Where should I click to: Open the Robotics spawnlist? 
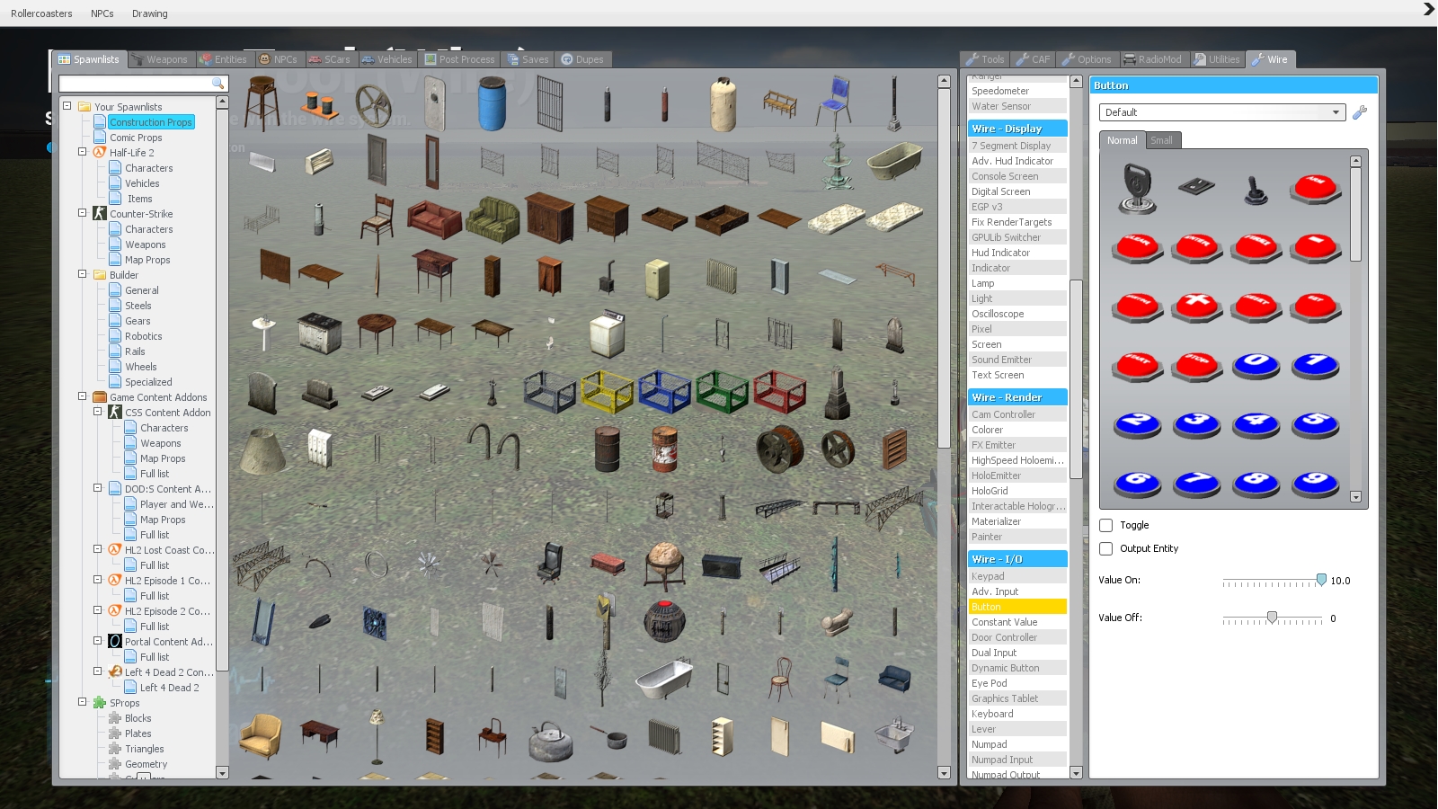tap(144, 336)
